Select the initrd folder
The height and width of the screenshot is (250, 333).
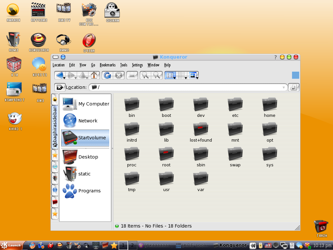[x=132, y=132]
